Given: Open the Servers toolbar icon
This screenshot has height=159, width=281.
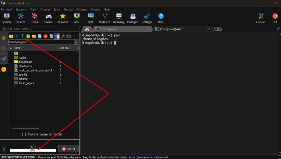Looking at the screenshot, I should tap(20, 18).
